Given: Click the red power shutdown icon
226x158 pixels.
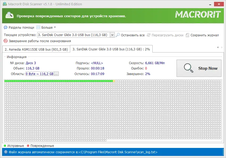Looking at the screenshot, I should pyautogui.click(x=6, y=41).
